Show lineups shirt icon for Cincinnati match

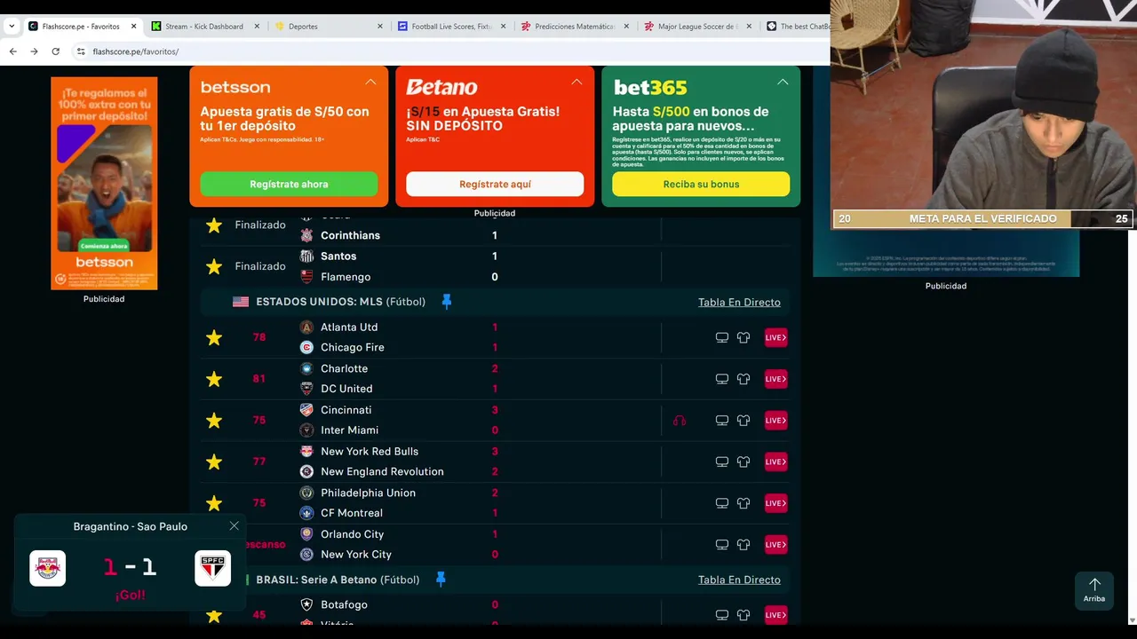coord(743,421)
